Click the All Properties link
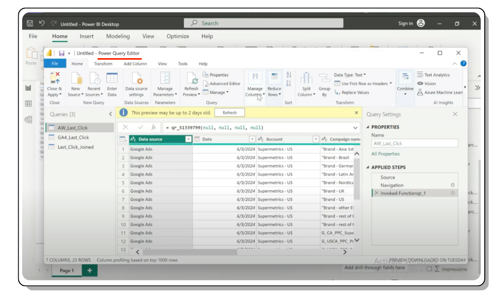501x298 pixels. 385,154
